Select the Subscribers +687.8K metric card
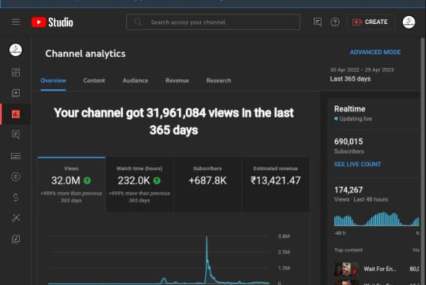The height and width of the screenshot is (285, 426). click(x=208, y=184)
